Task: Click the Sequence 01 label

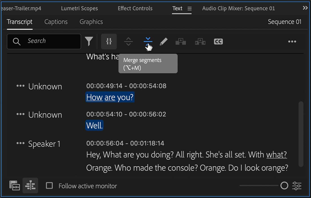Action: (x=285, y=21)
